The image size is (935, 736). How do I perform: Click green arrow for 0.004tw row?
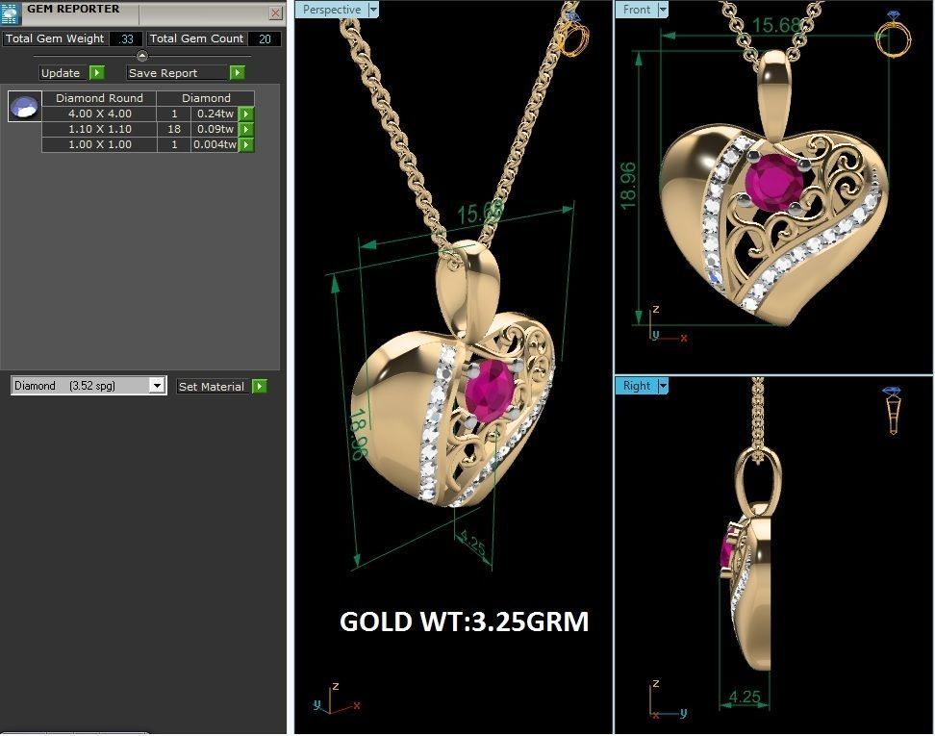pyautogui.click(x=246, y=144)
